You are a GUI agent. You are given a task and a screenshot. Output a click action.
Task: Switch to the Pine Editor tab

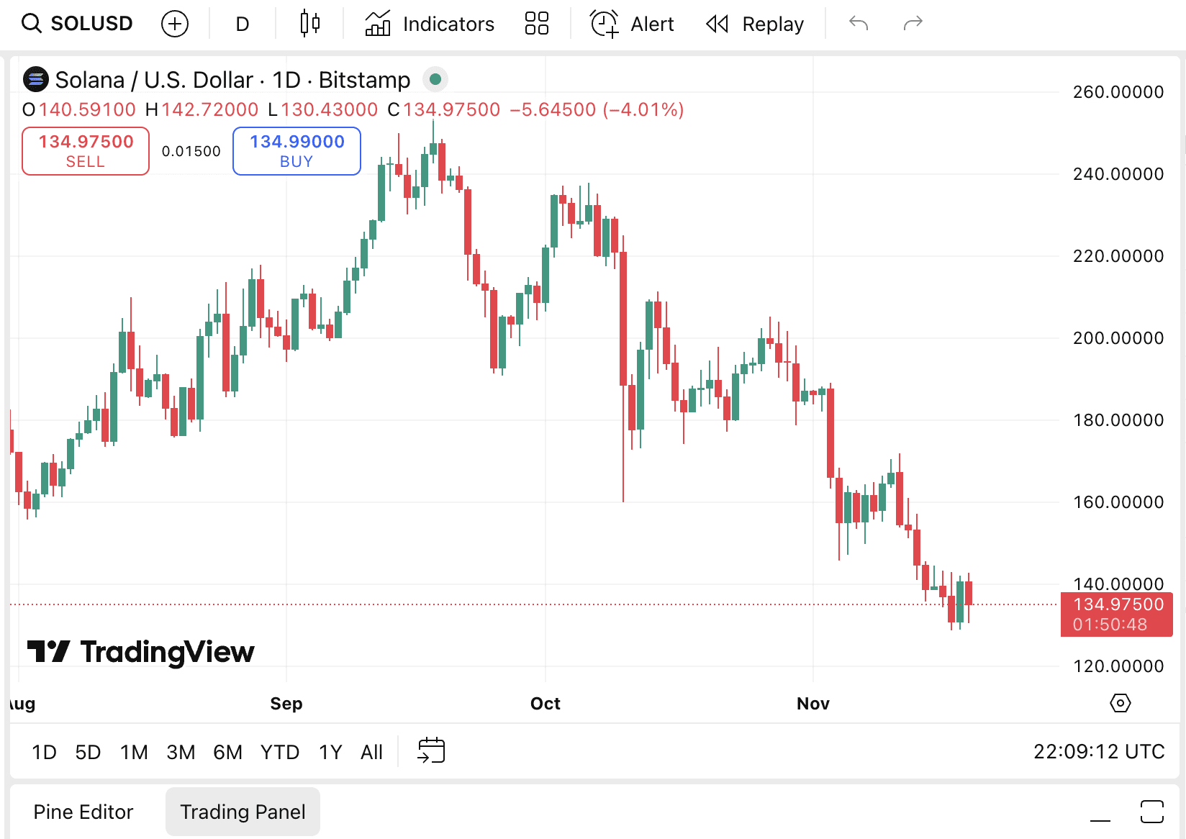[x=83, y=812]
